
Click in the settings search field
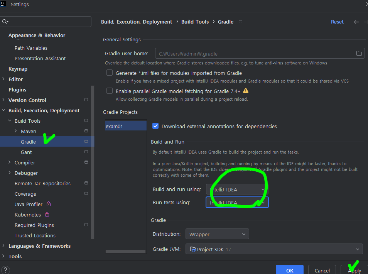pyautogui.click(x=46, y=22)
